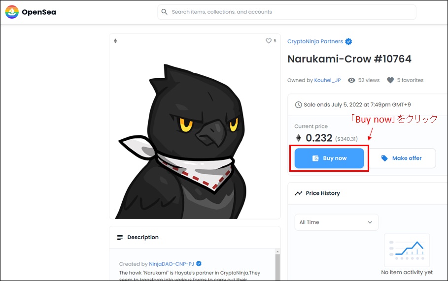
Task: Click the OpenSea sailboat logo icon
Action: pos(12,12)
